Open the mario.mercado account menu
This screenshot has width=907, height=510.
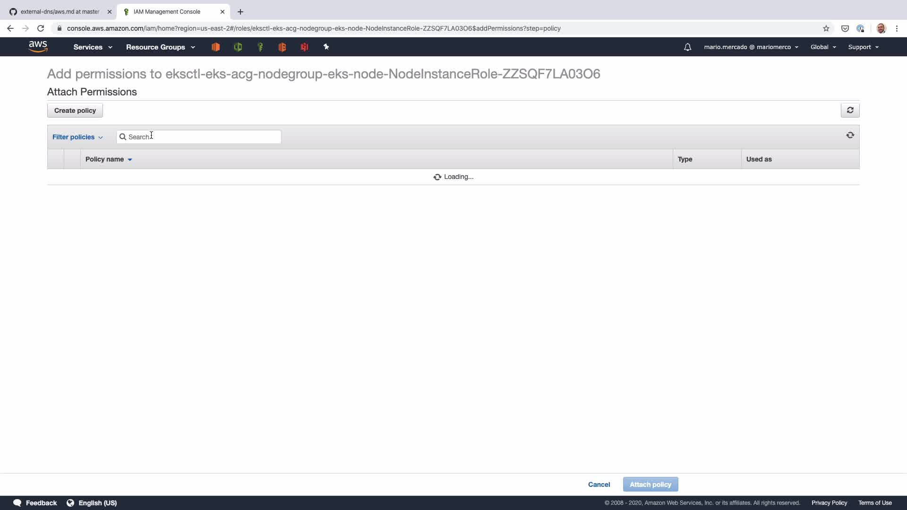coord(751,47)
